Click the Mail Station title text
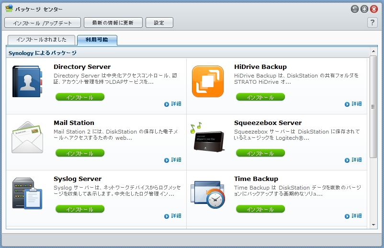This screenshot has height=248, width=384. click(74, 123)
